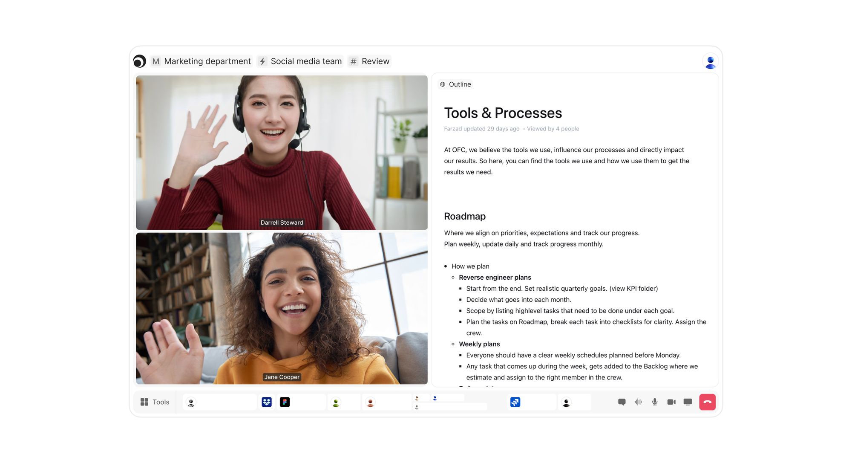Screen dimensions: 852x463
Task: Open the profile avatar menu at top right
Action: point(710,61)
